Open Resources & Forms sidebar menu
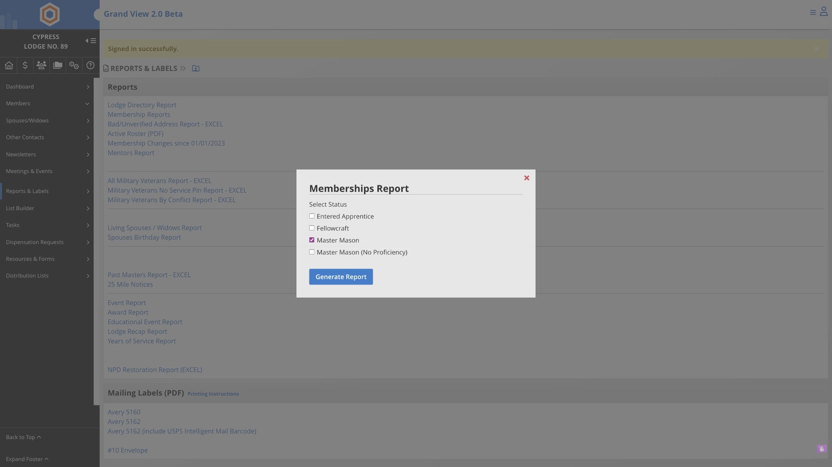832x467 pixels. click(x=47, y=259)
